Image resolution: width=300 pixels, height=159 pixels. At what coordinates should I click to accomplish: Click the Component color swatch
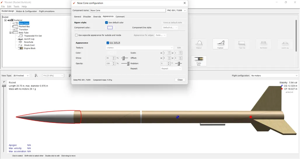coord(110,28)
